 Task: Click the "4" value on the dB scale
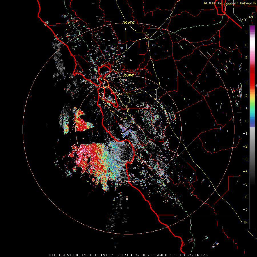coord(246,70)
